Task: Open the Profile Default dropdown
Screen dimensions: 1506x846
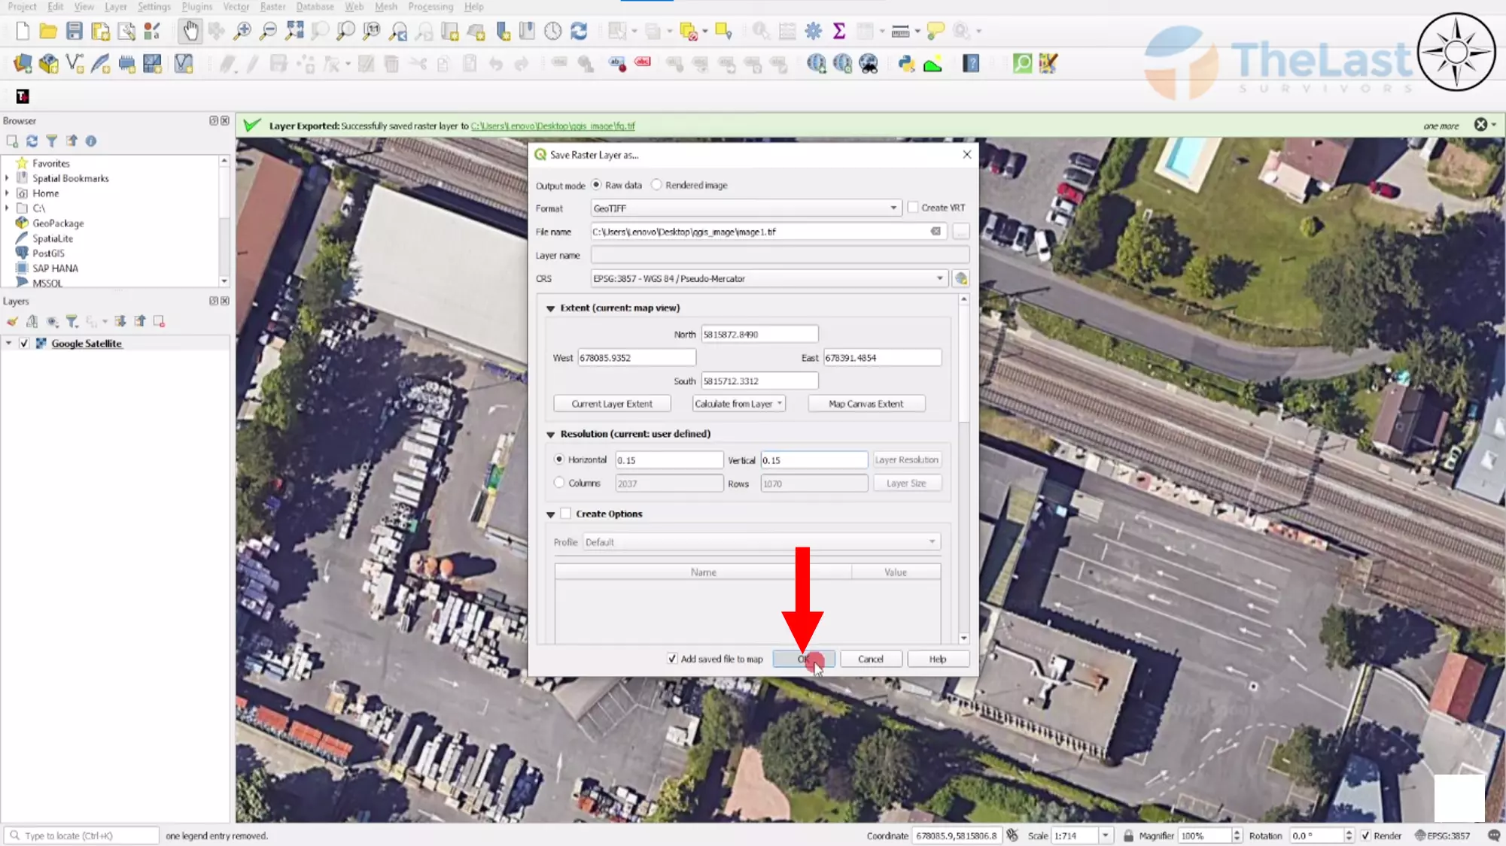Action: coord(762,541)
